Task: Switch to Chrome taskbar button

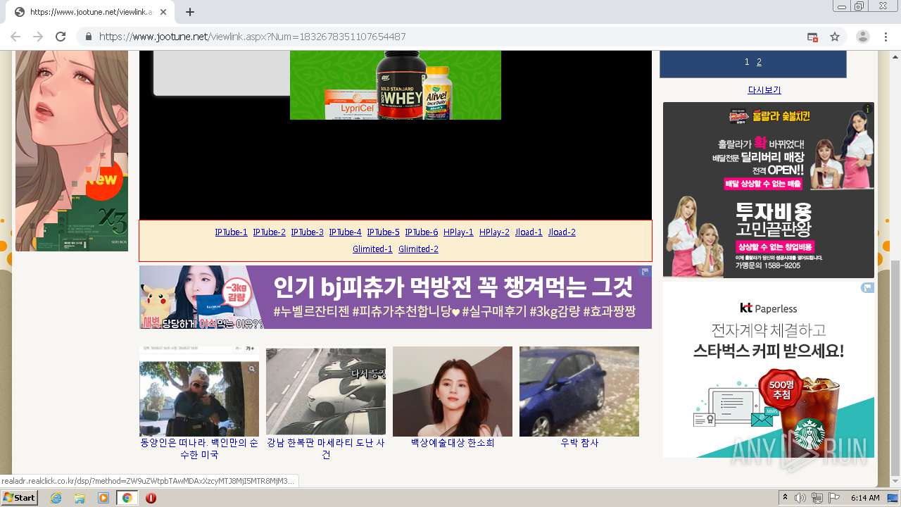Action: coord(127,498)
